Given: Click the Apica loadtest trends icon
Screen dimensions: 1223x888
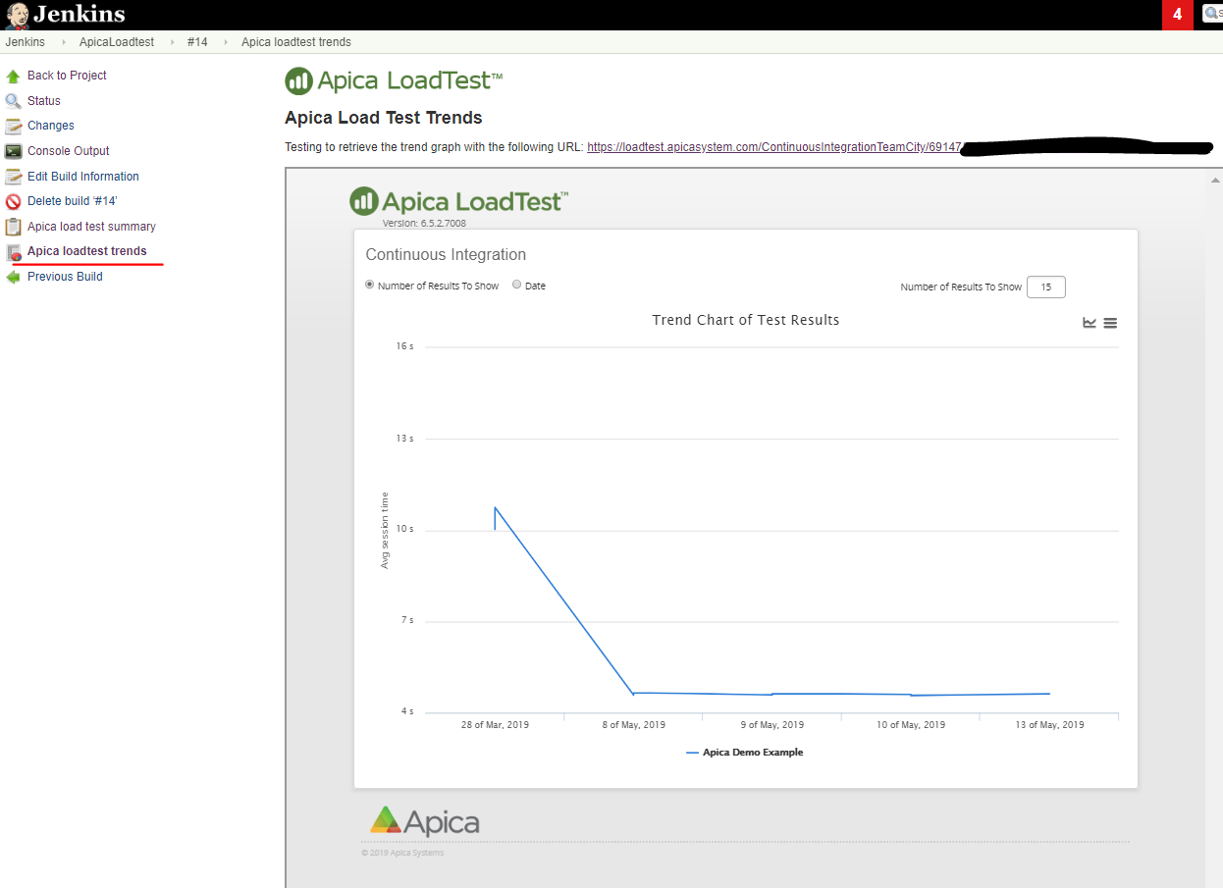Looking at the screenshot, I should 13,252.
